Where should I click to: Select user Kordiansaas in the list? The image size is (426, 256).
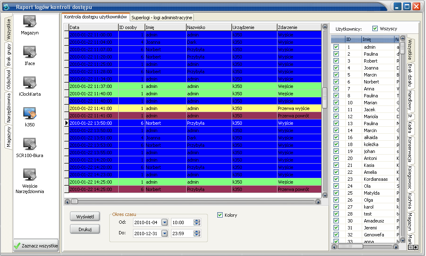point(376,179)
